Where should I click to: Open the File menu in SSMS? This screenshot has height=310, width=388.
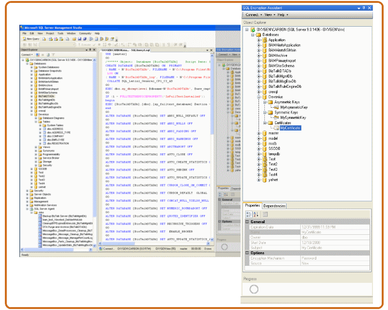point(24,33)
